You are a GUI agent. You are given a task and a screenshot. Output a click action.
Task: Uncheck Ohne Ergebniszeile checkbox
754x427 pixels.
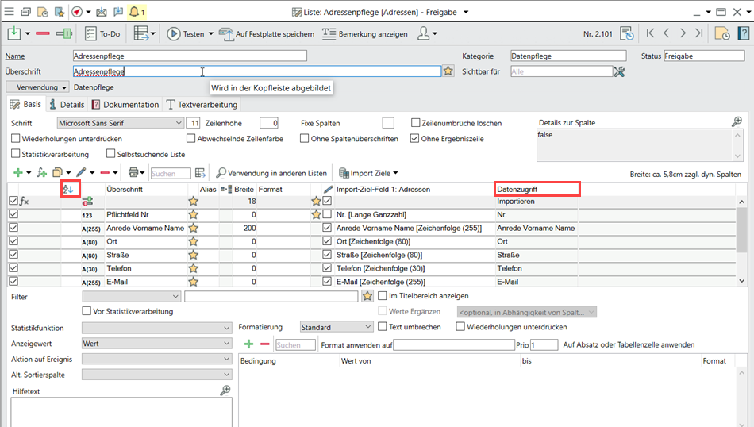tap(414, 139)
